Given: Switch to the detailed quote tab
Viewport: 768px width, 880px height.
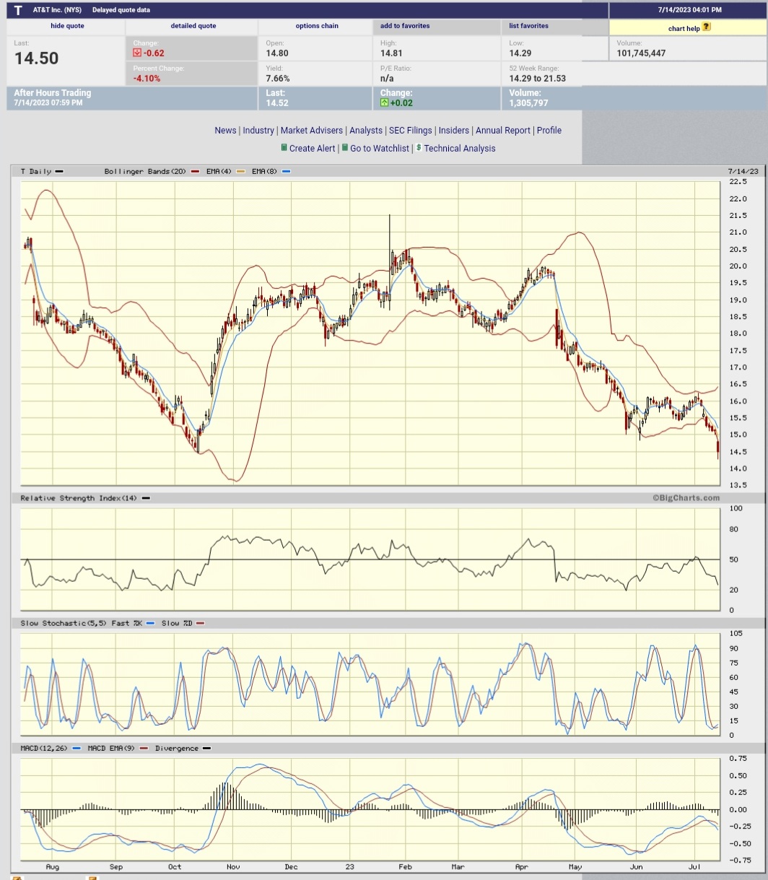Looking at the screenshot, I should (x=193, y=25).
